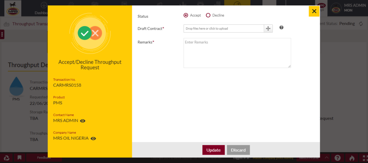Click the Switch Profile button
The height and width of the screenshot is (163, 368).
309,158
